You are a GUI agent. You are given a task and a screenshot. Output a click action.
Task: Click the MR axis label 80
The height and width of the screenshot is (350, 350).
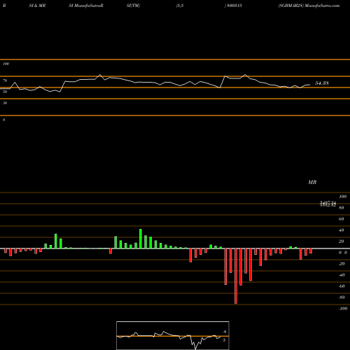[x=342, y=208]
